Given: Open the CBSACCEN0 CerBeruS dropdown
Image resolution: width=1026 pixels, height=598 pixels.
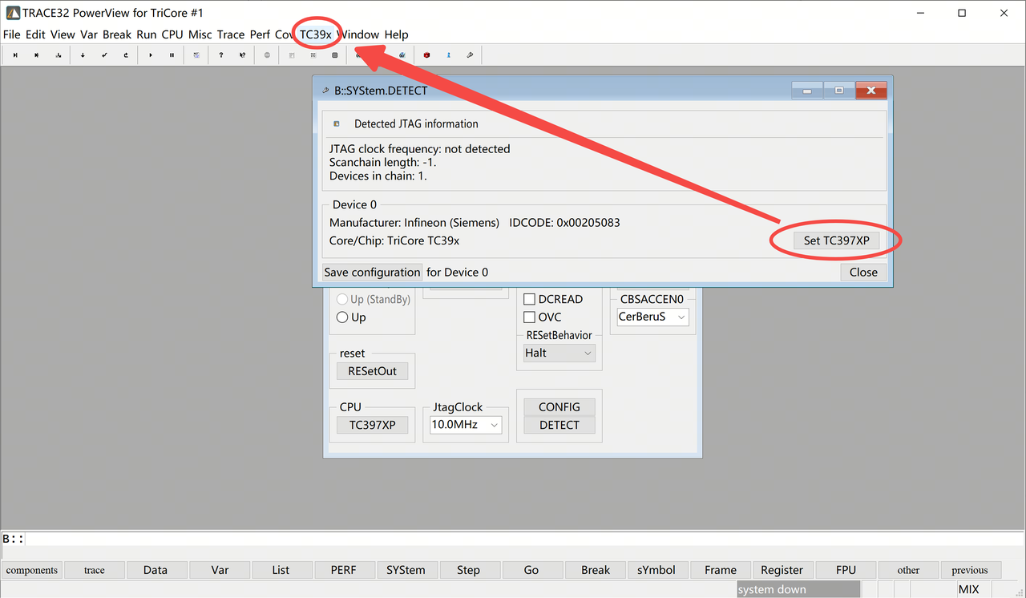Looking at the screenshot, I should [652, 317].
